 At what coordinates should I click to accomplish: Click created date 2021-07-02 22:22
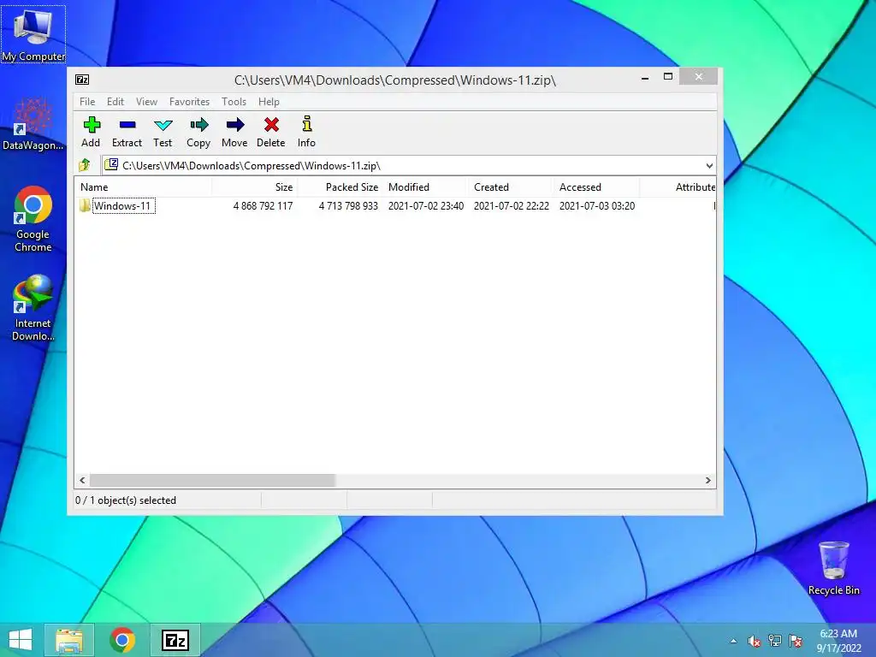(512, 205)
